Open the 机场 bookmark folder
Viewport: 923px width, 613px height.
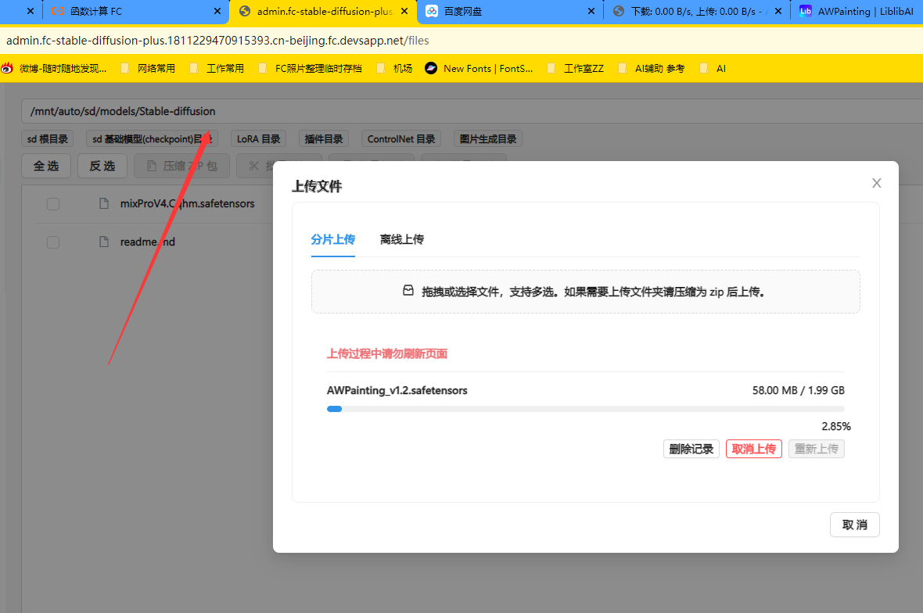(x=395, y=69)
